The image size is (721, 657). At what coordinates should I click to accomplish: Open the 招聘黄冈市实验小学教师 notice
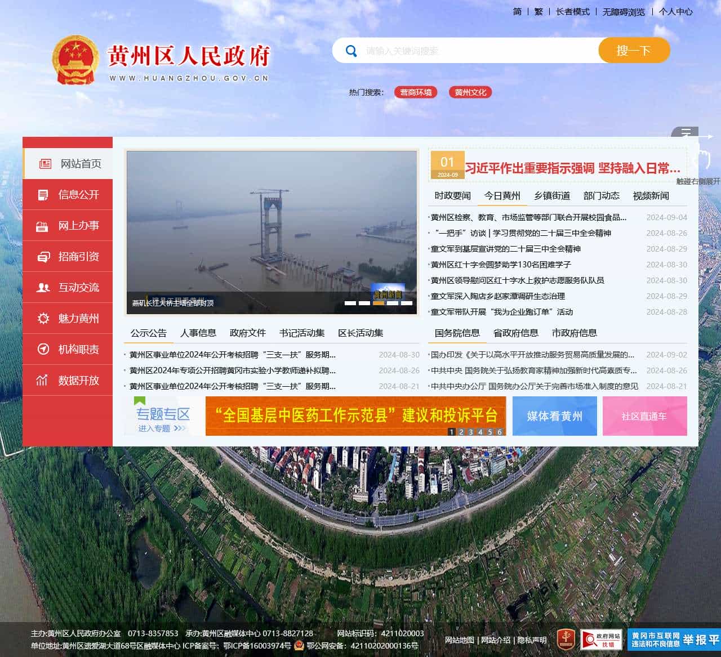pos(233,370)
